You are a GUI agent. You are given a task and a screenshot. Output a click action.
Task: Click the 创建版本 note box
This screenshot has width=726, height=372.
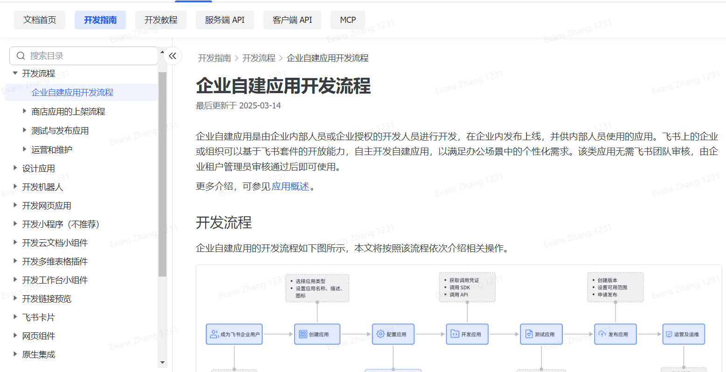pos(615,287)
